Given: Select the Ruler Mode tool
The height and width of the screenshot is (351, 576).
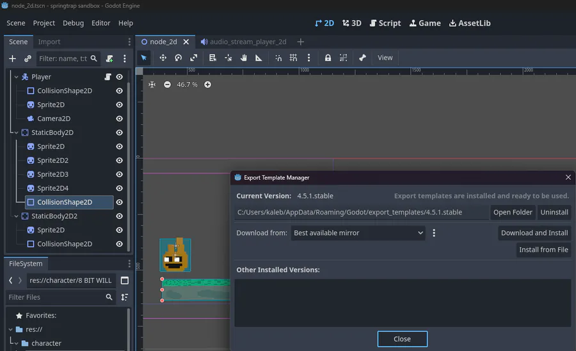Looking at the screenshot, I should click(x=259, y=58).
